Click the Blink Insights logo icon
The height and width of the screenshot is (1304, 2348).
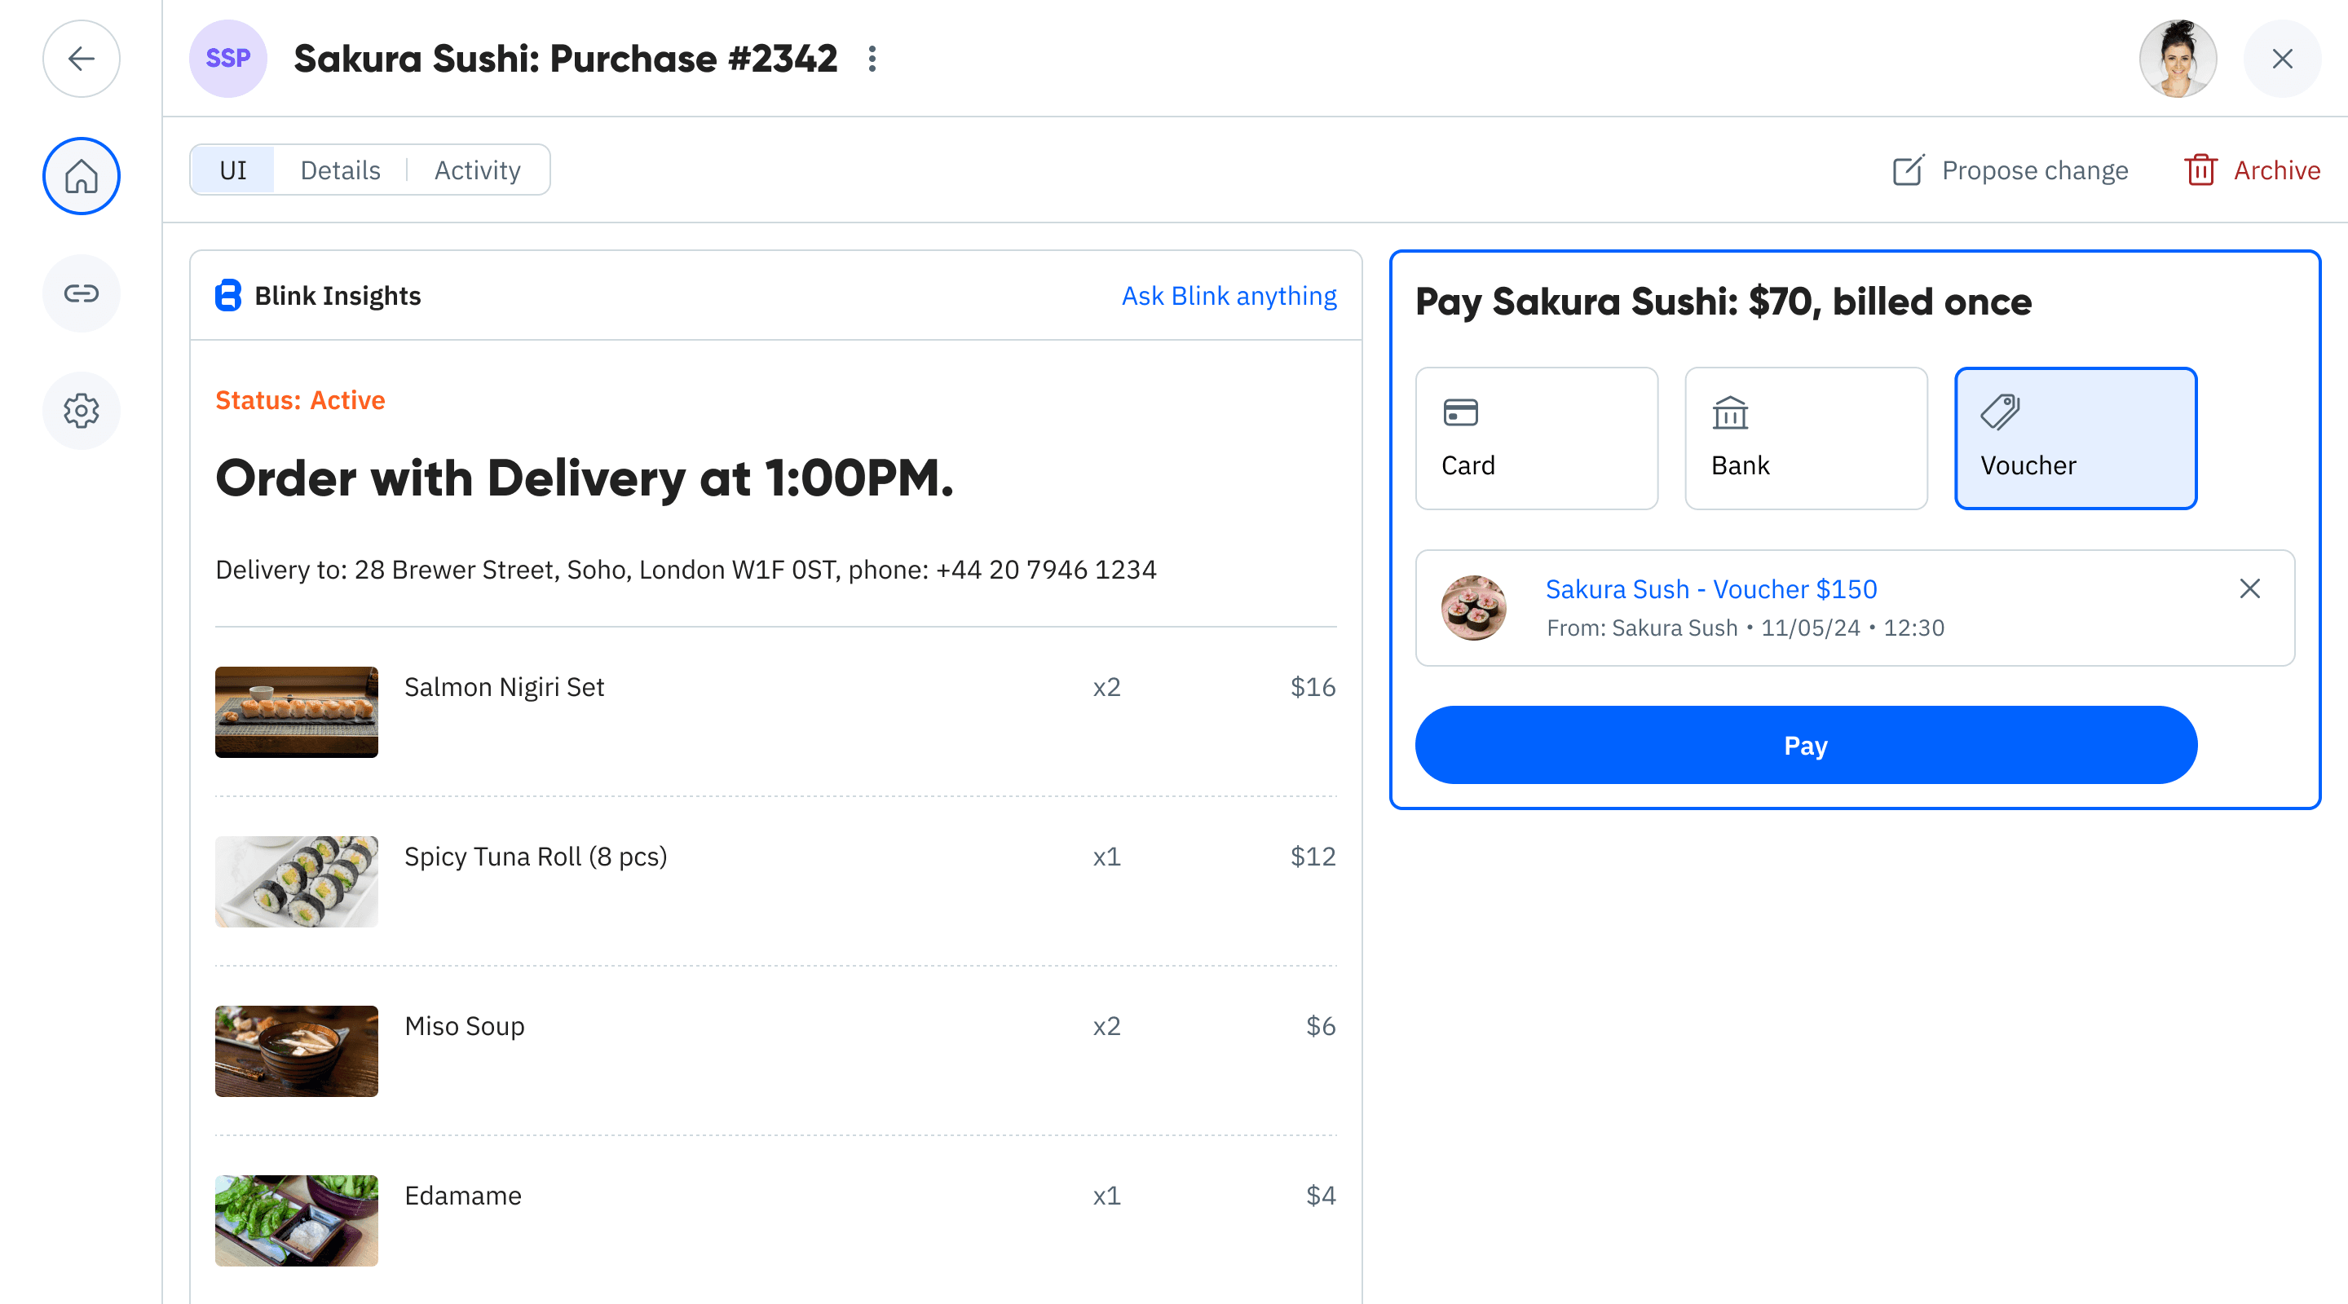pyautogui.click(x=228, y=295)
